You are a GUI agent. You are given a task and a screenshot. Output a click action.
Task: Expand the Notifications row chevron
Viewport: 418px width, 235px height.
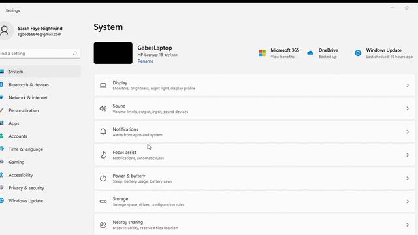pos(408,132)
